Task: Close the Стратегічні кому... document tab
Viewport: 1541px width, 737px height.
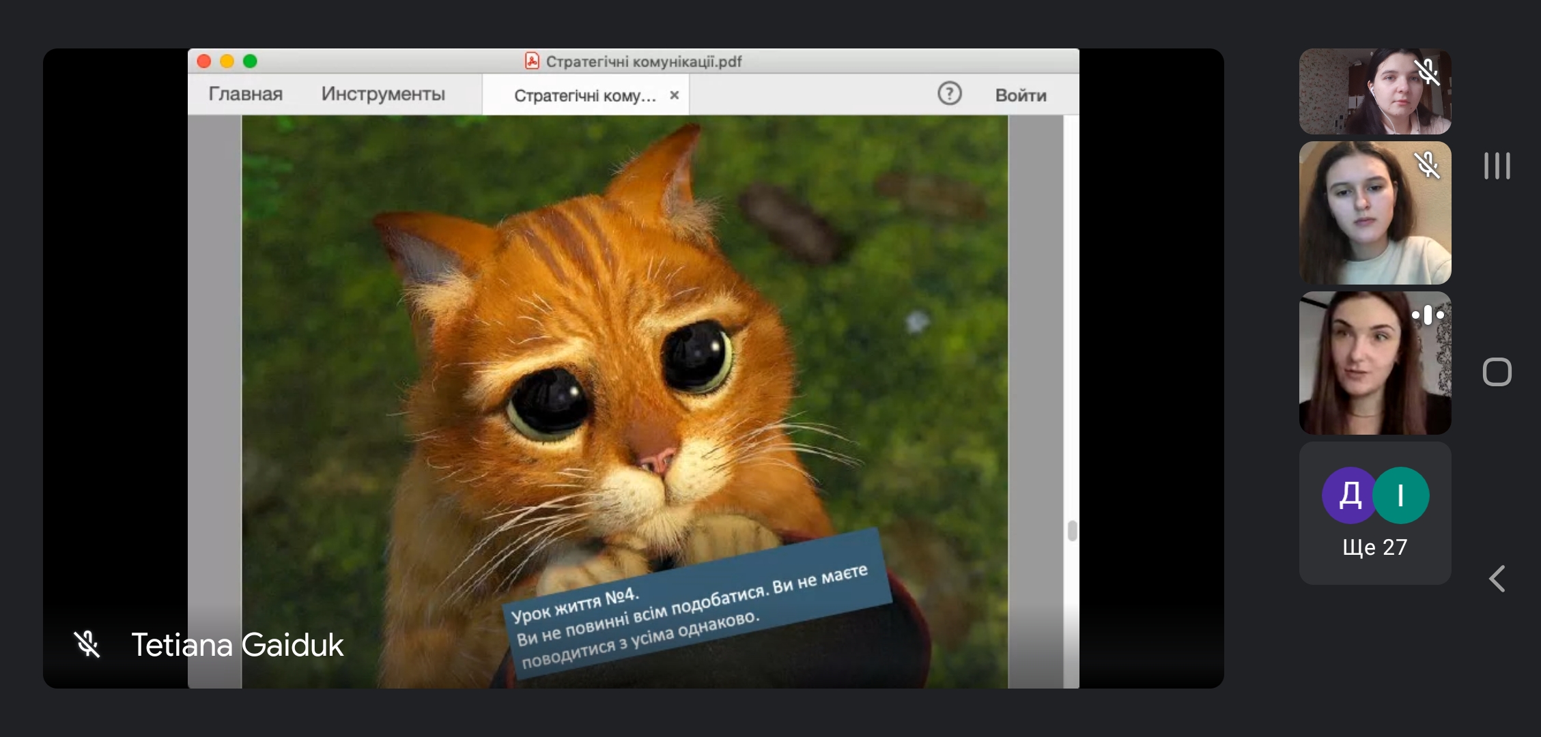Action: pyautogui.click(x=675, y=96)
